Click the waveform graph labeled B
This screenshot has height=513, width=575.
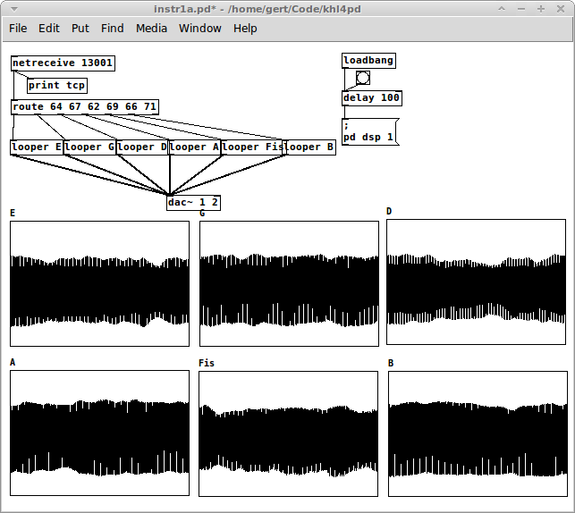pos(477,433)
